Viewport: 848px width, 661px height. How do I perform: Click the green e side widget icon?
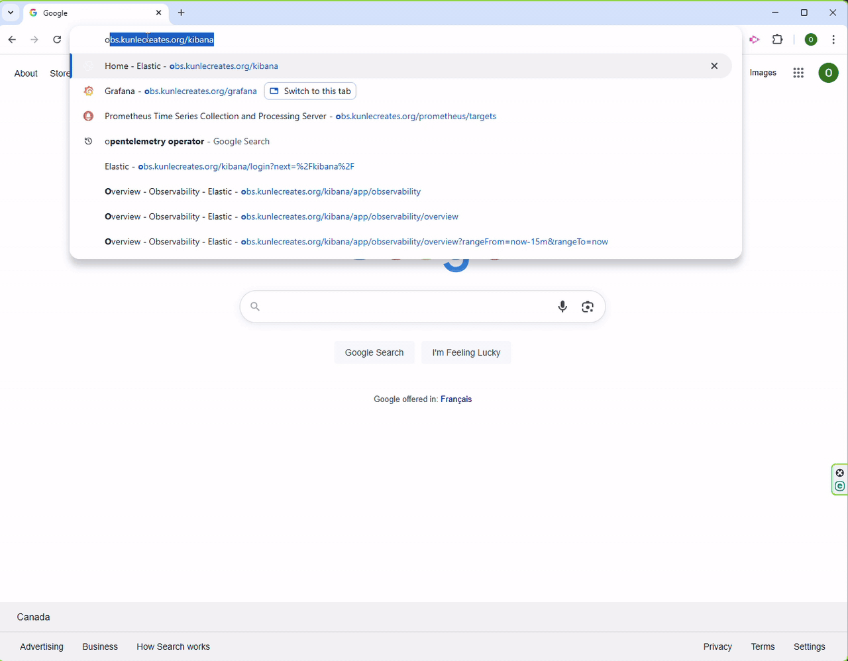tap(840, 486)
